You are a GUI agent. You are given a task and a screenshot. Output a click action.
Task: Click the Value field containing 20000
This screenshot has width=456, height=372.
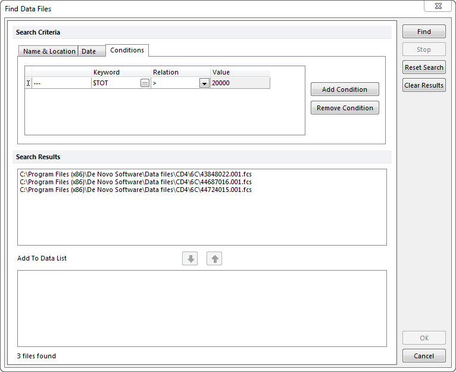click(240, 83)
